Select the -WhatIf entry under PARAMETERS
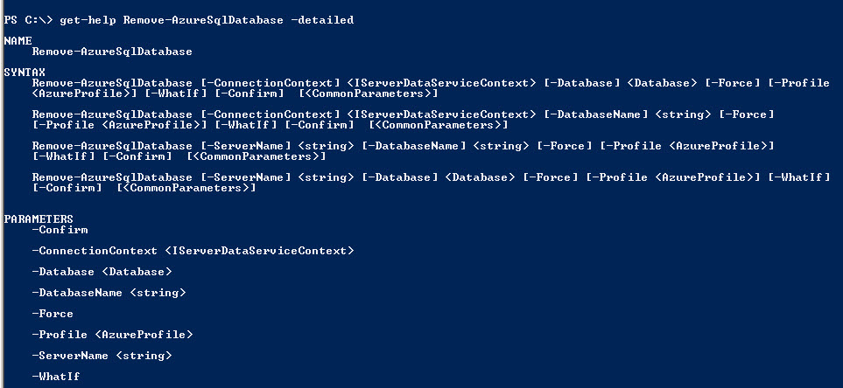 coord(56,377)
